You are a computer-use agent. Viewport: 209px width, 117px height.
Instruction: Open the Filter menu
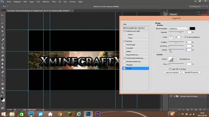coord(54,2)
